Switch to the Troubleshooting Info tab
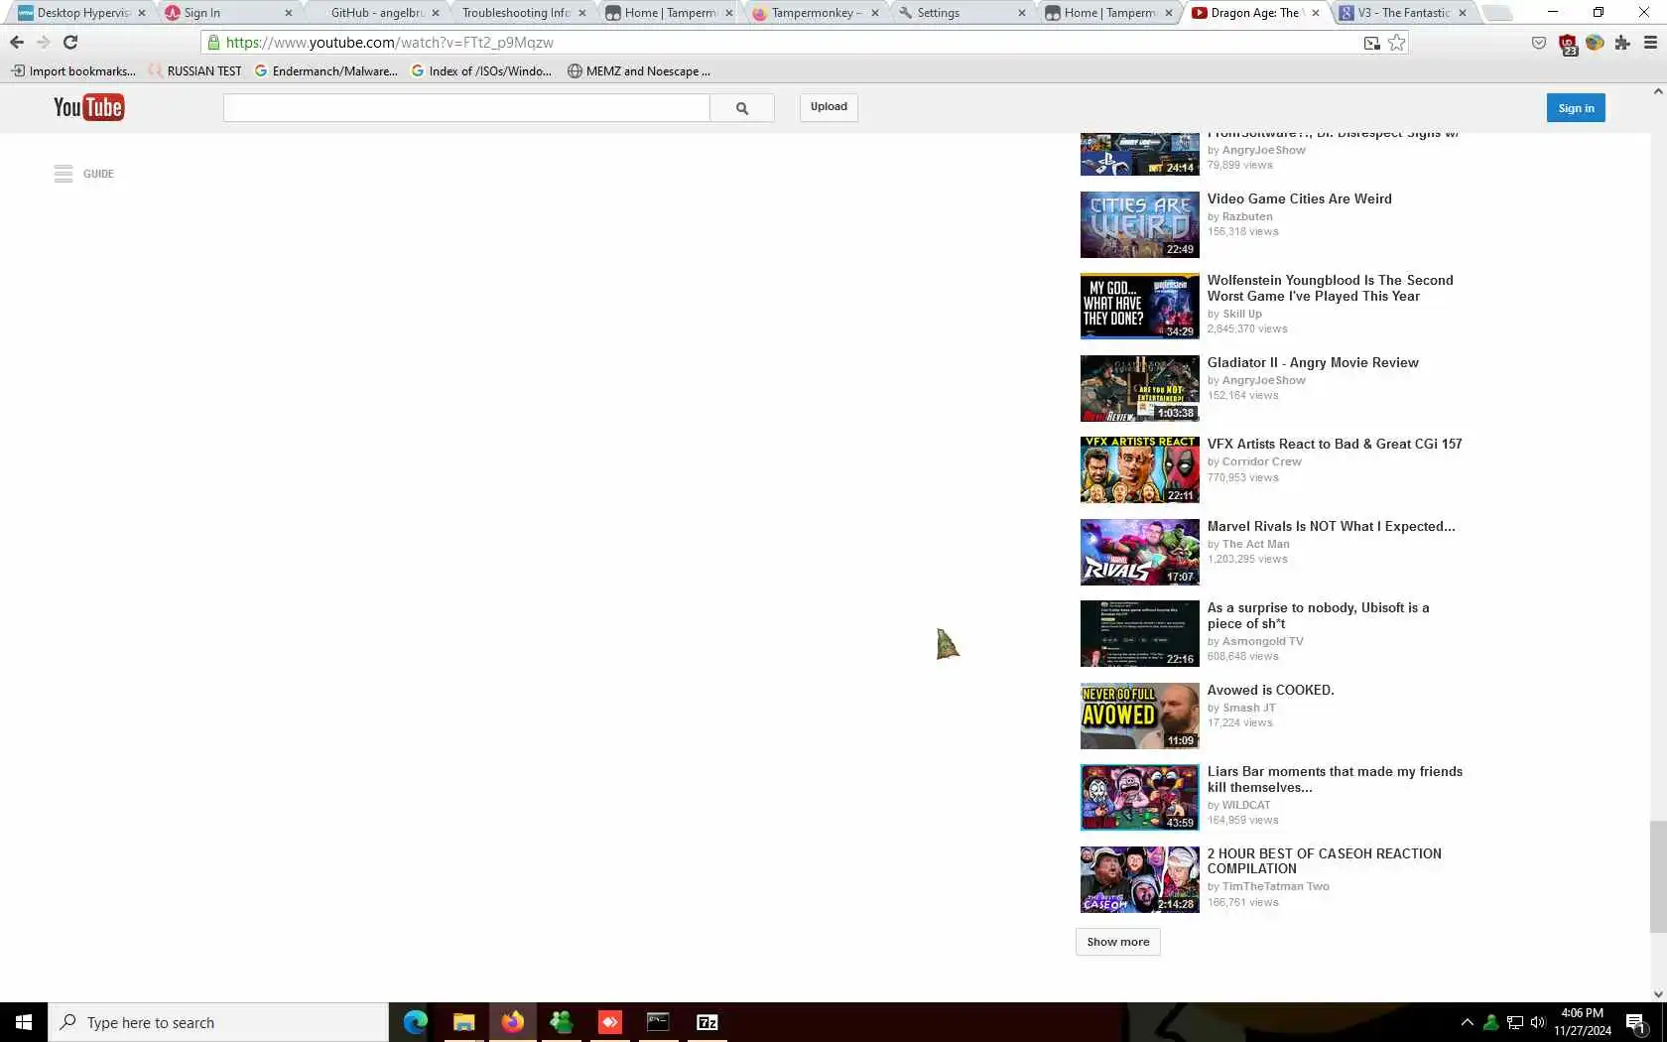This screenshot has width=1667, height=1042. click(524, 13)
